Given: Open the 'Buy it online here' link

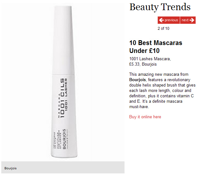Looking at the screenshot, I should click(x=145, y=117).
